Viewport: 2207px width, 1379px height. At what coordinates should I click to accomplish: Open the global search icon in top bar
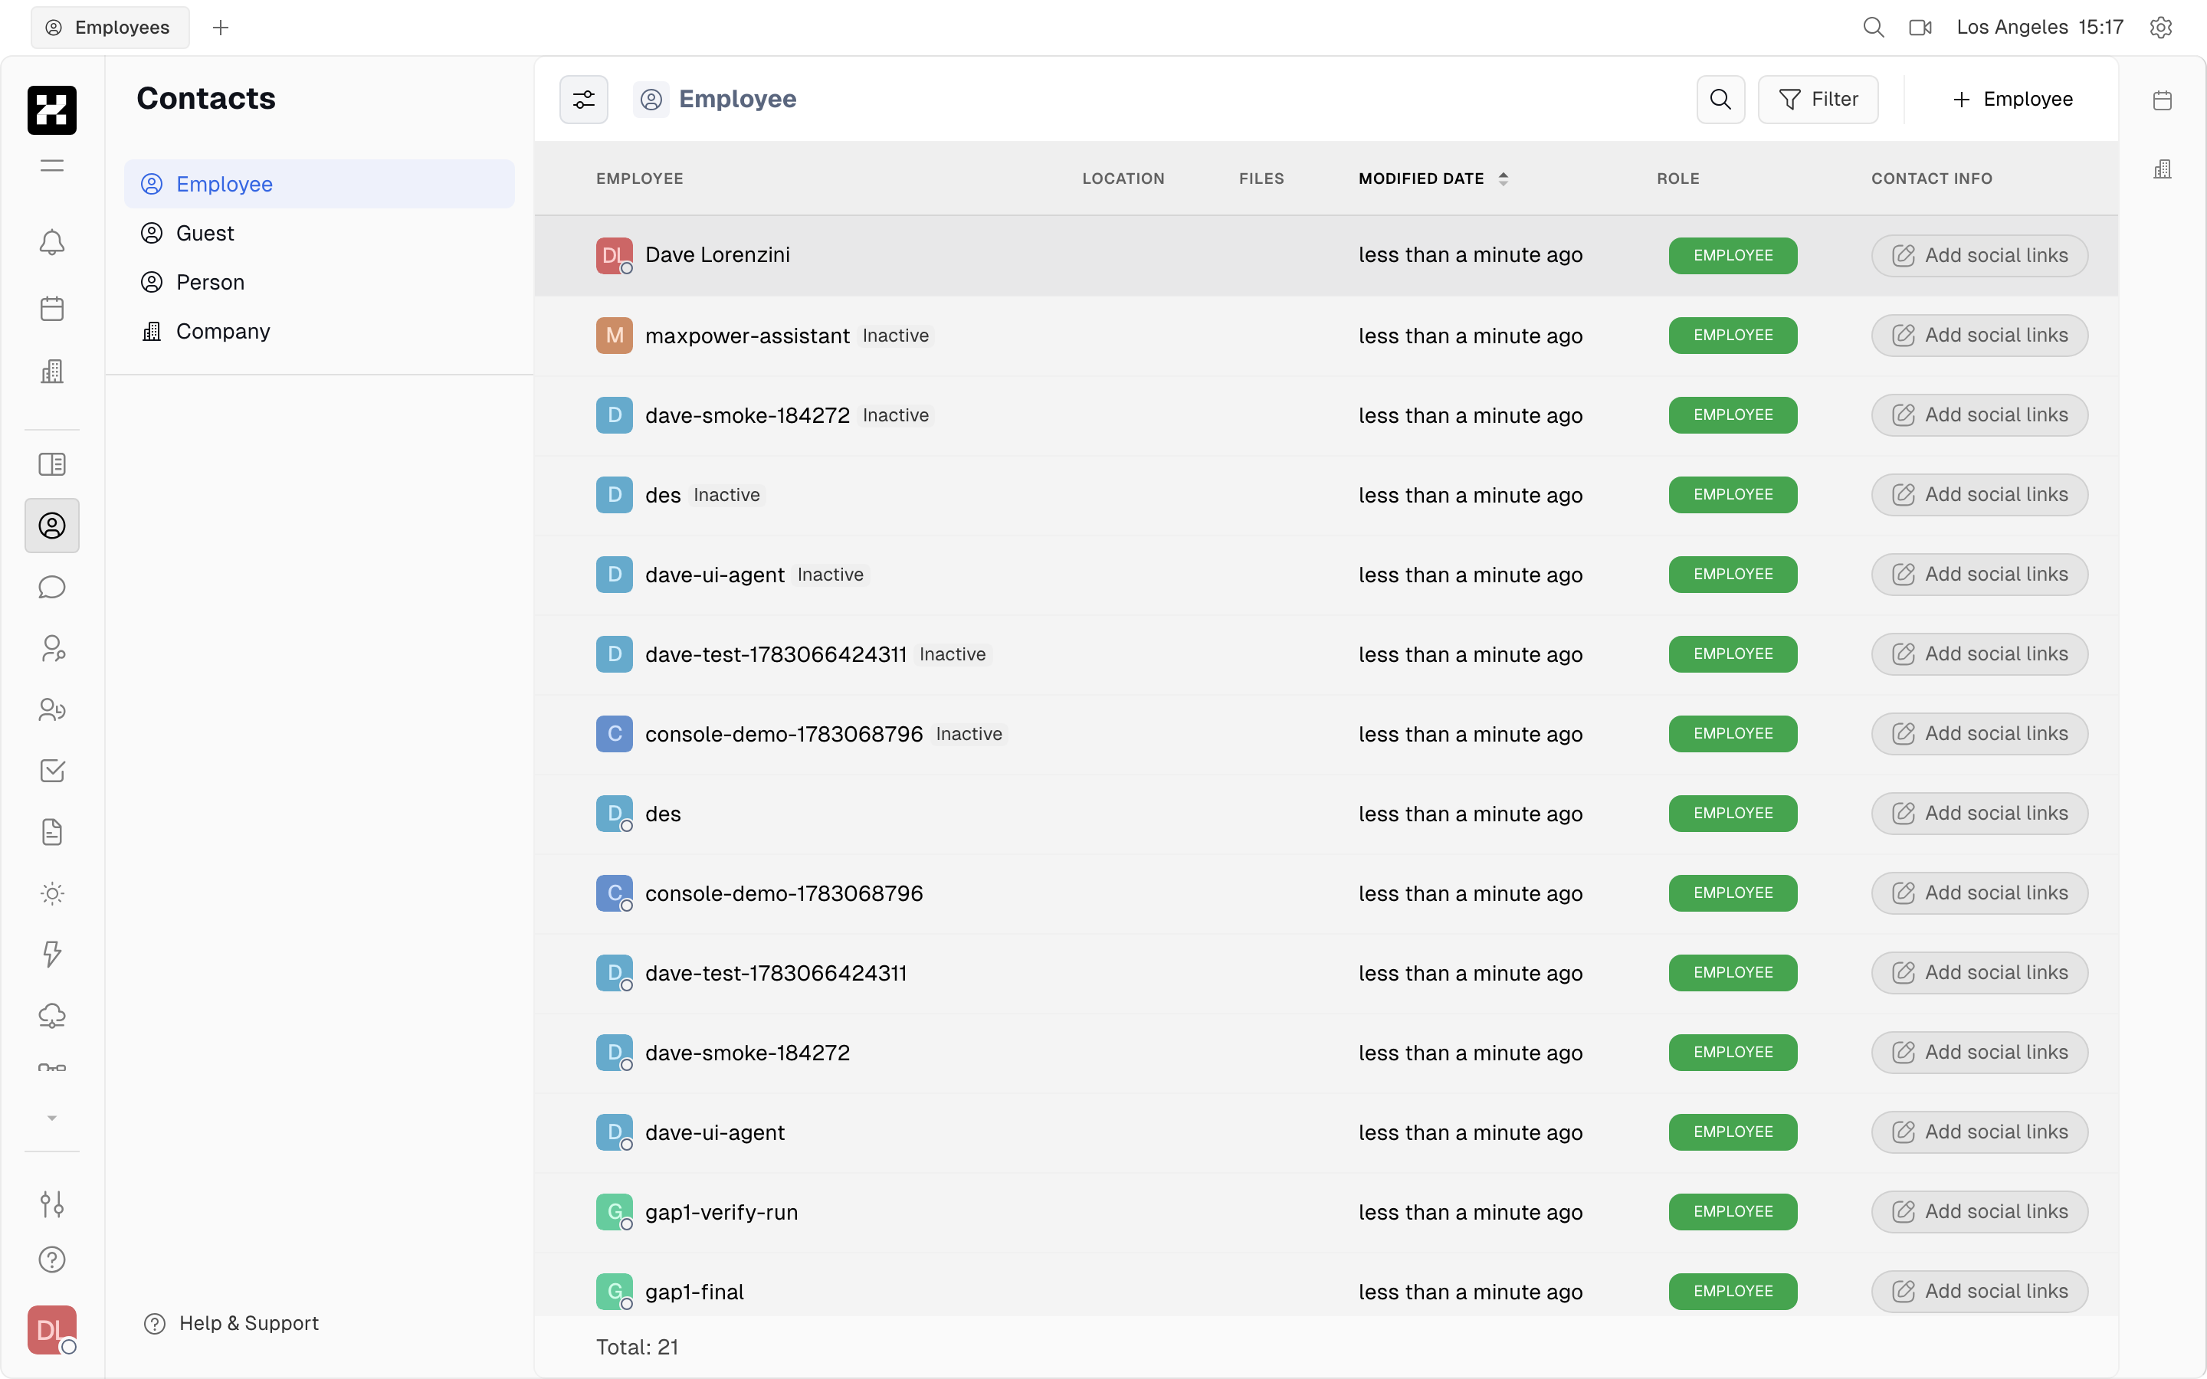[x=1873, y=28]
